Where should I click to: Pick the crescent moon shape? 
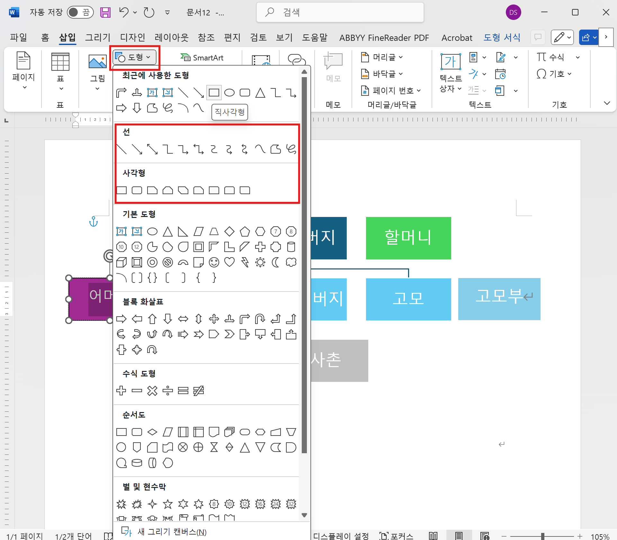tap(275, 262)
